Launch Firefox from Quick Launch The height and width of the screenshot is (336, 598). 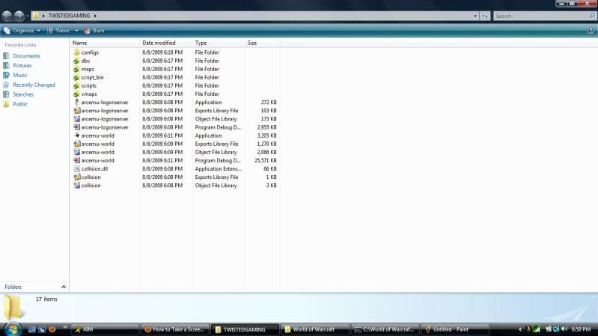[x=52, y=329]
